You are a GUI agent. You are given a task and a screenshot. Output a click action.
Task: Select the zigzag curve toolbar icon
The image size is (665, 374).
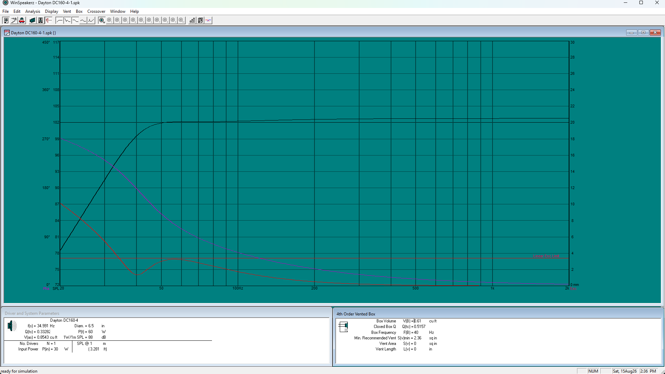click(67, 20)
